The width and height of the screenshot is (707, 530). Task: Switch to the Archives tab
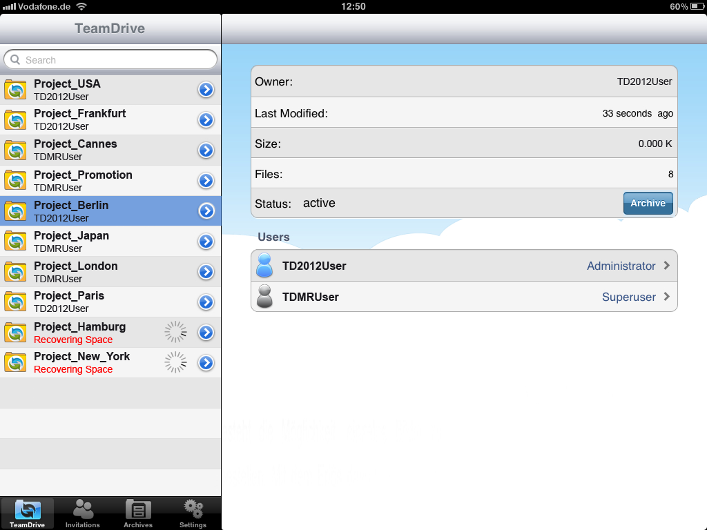138,513
